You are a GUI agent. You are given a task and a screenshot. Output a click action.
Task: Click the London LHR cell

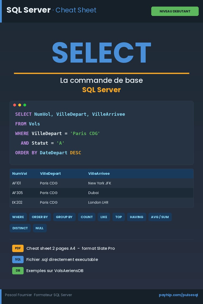click(x=98, y=202)
